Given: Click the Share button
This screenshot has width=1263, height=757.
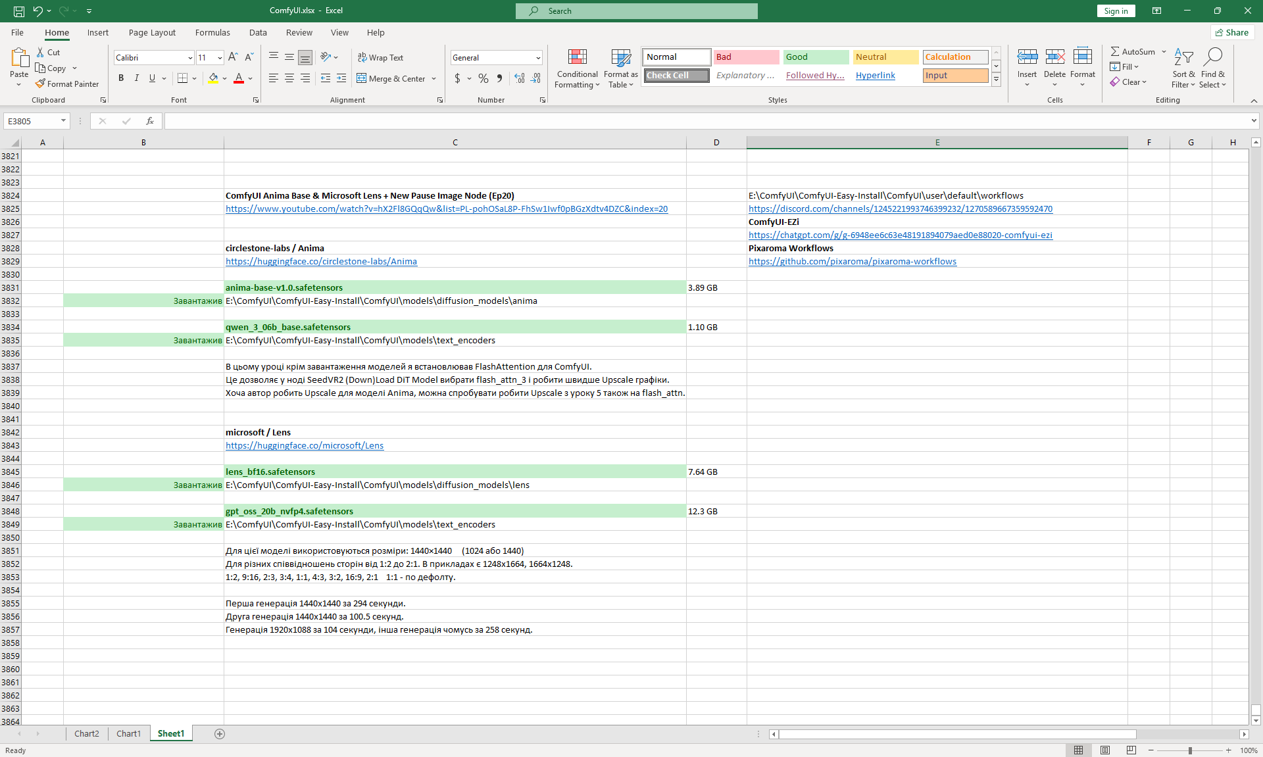Looking at the screenshot, I should [1232, 32].
